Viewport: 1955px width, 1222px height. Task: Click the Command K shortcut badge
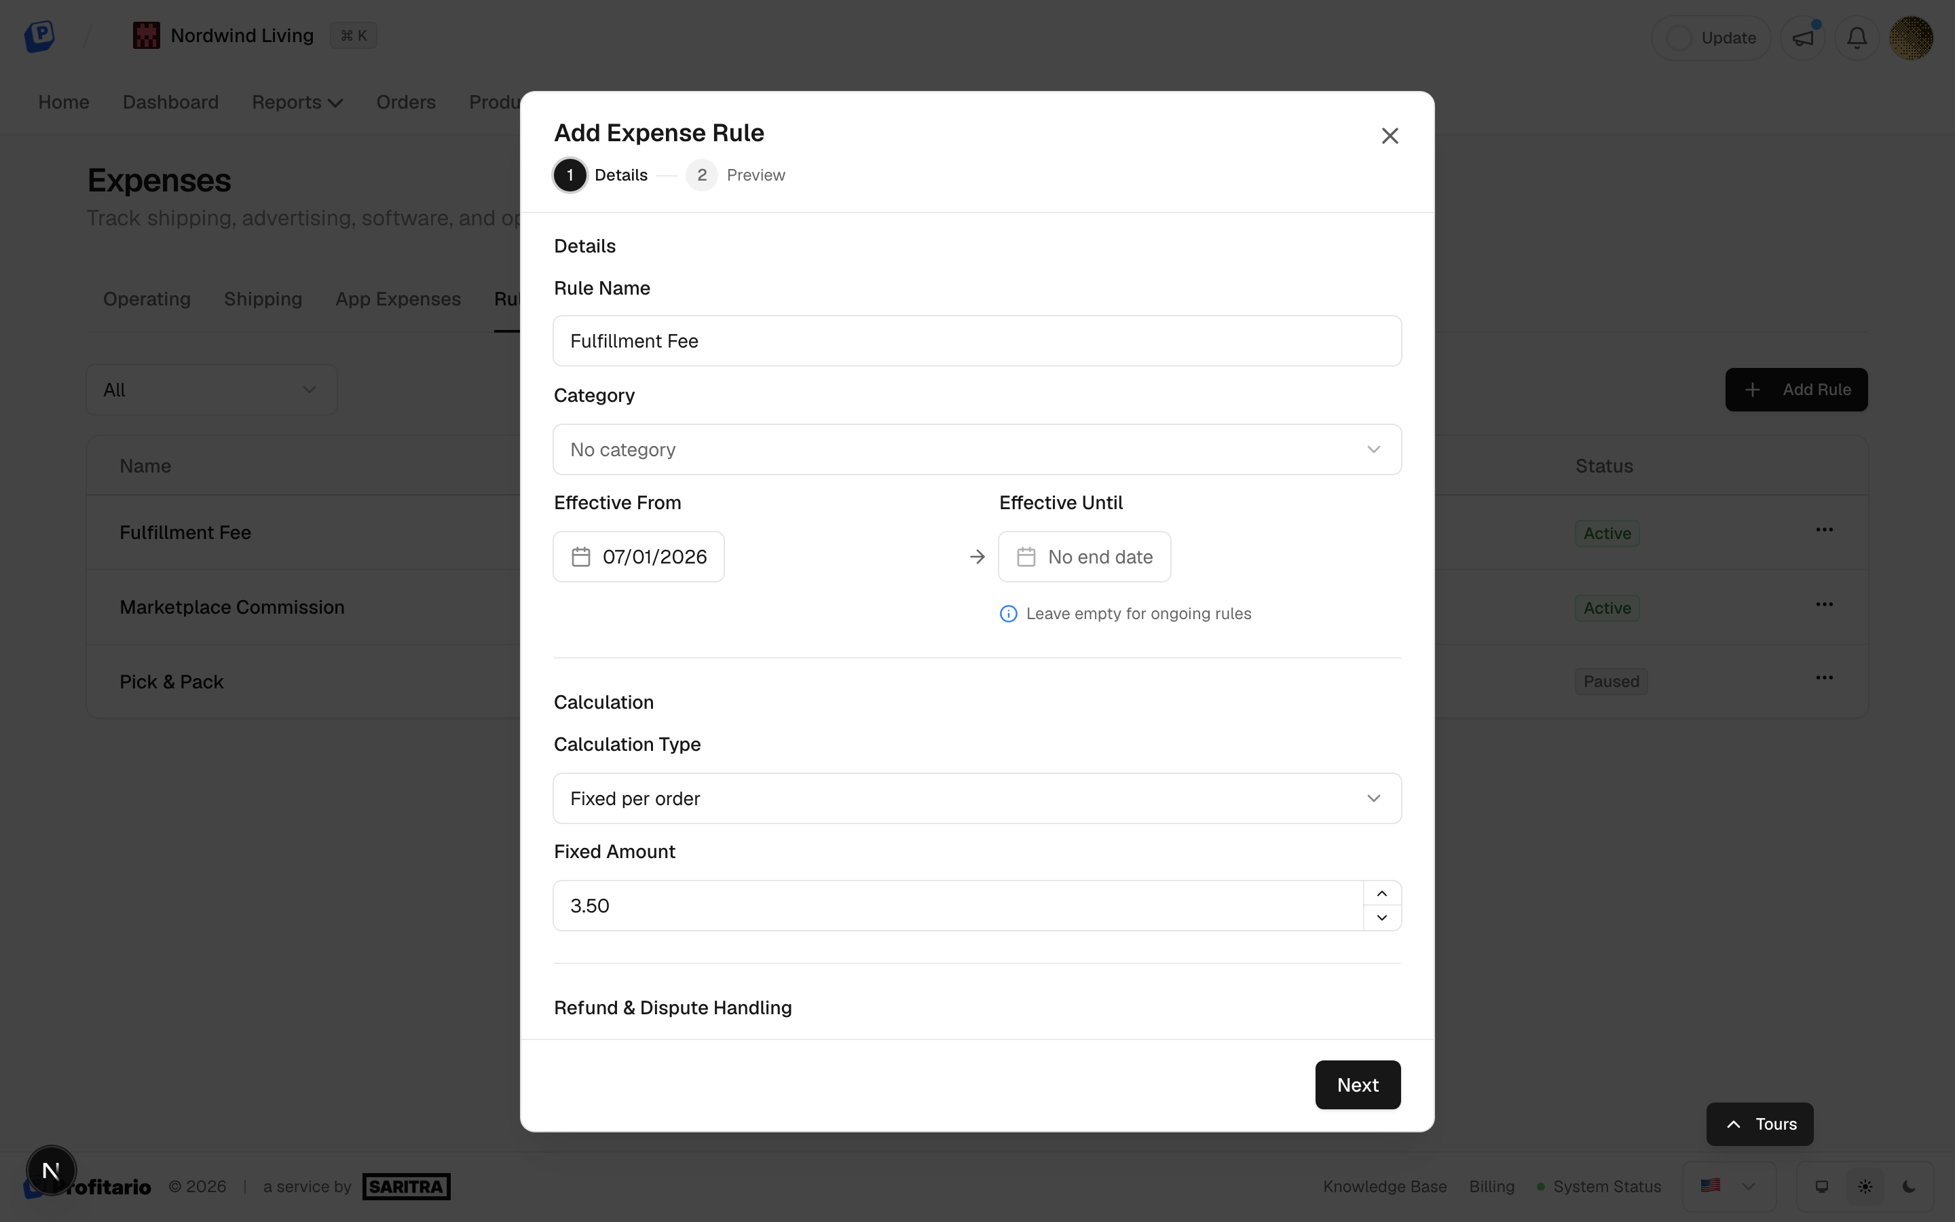tap(353, 35)
